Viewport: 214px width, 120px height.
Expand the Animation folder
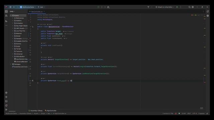tap(13, 23)
